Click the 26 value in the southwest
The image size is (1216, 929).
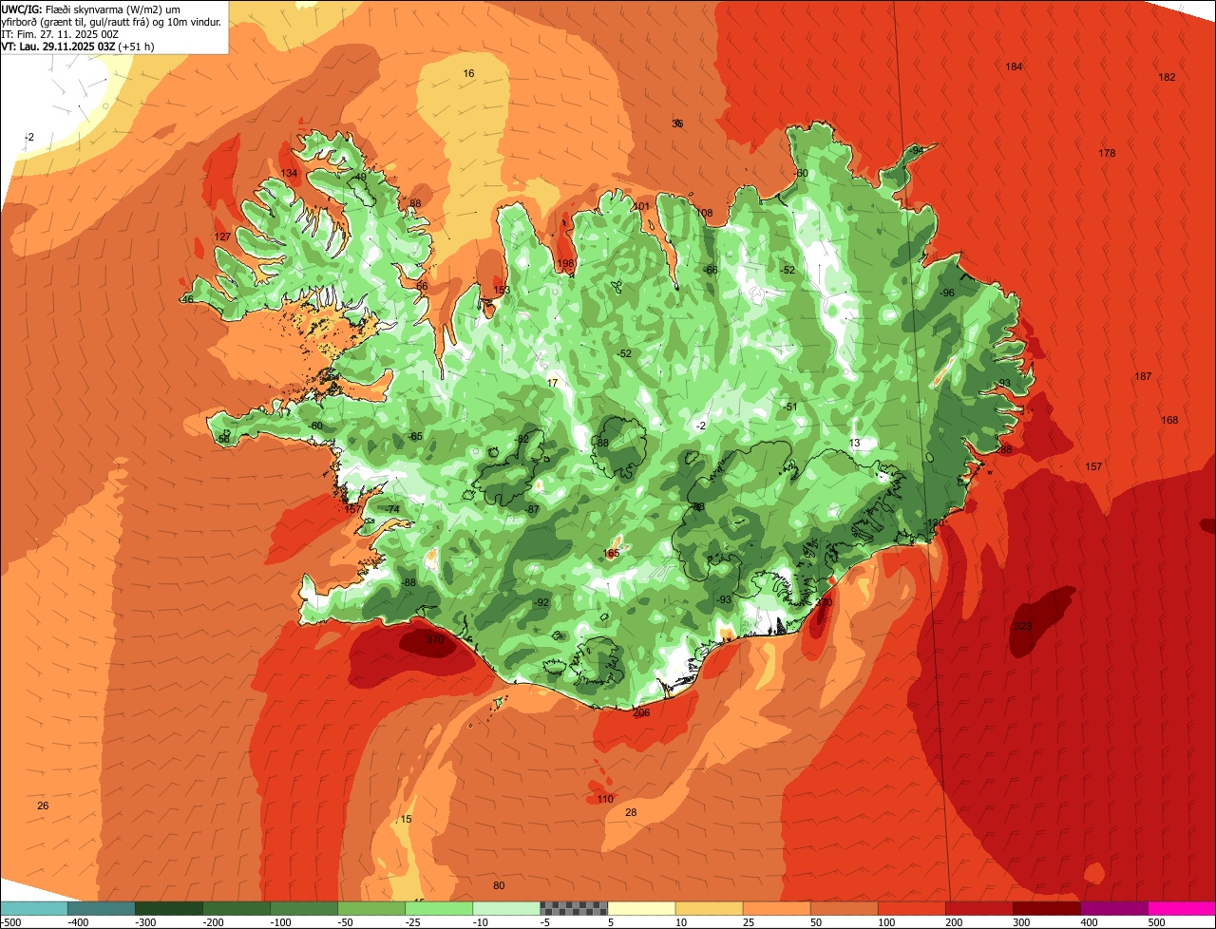(43, 806)
